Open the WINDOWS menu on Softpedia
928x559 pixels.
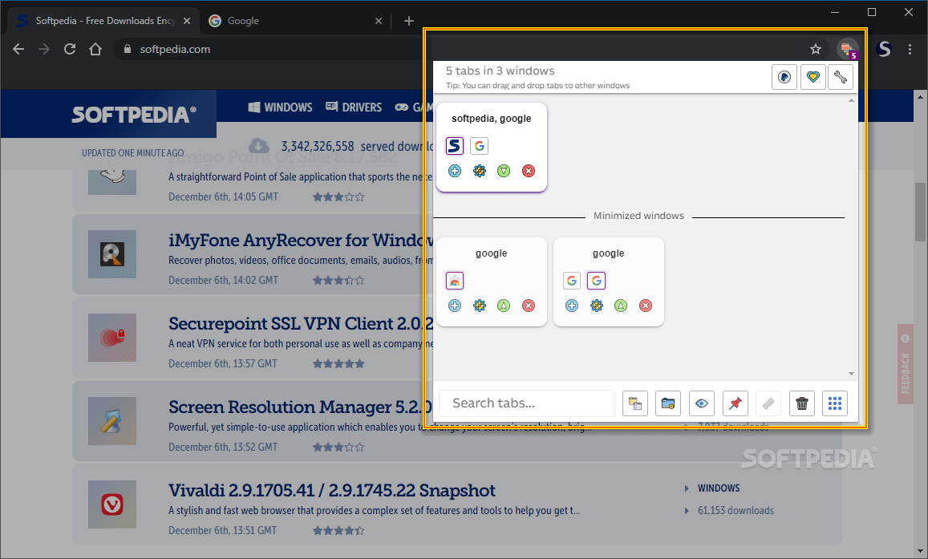pos(280,107)
